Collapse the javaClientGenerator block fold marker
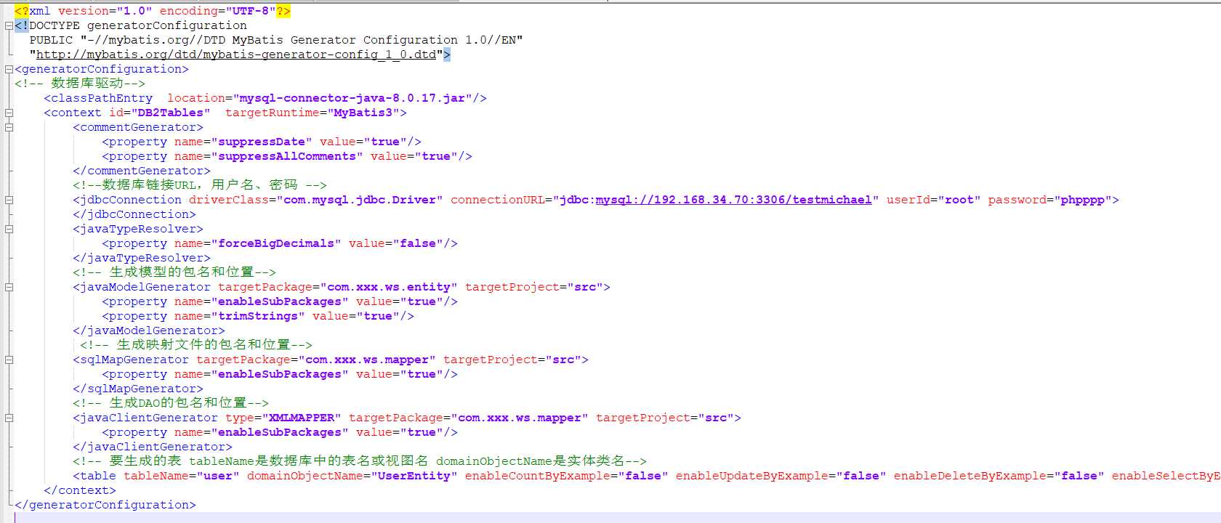Viewport: 1221px width, 523px height. (x=9, y=418)
